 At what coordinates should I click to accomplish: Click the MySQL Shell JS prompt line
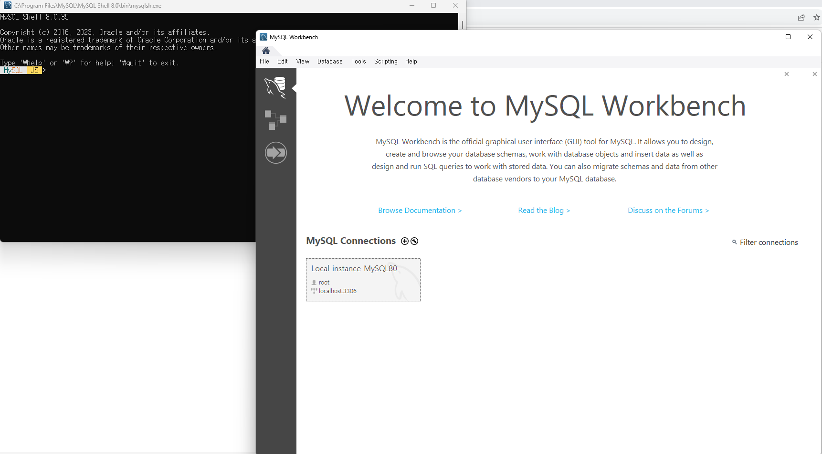click(x=23, y=70)
